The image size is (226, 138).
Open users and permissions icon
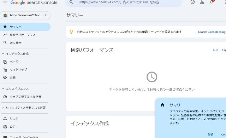click(202, 2)
